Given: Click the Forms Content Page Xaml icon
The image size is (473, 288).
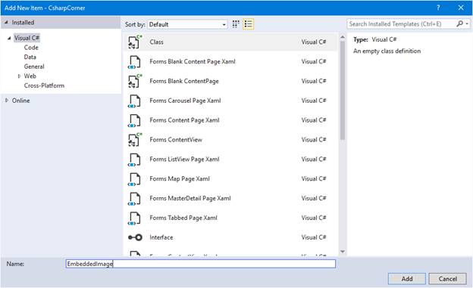Looking at the screenshot, I should pyautogui.click(x=134, y=120).
